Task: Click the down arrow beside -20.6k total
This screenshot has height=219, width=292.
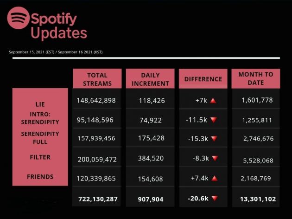Action: click(x=214, y=199)
